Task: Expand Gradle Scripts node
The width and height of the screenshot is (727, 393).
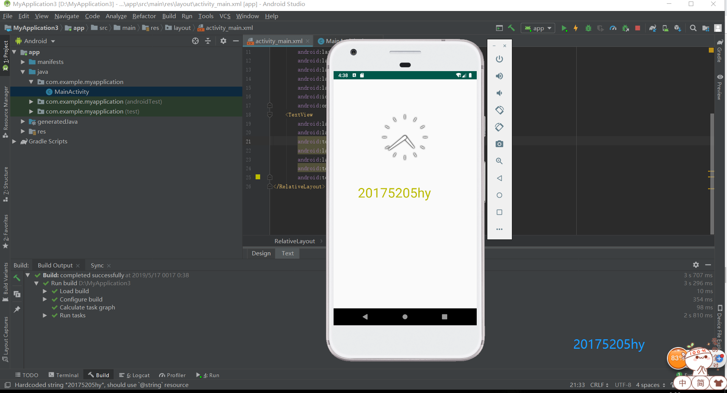Action: pos(14,141)
